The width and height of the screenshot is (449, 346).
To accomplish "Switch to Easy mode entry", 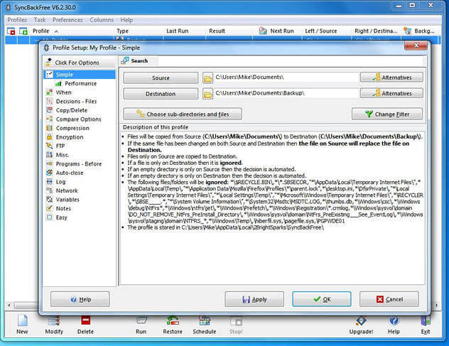I will click(57, 217).
